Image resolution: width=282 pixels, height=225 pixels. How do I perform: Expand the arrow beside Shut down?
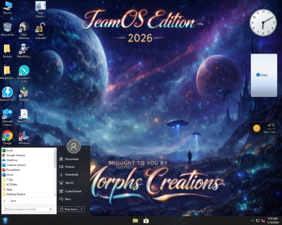pyautogui.click(x=82, y=209)
